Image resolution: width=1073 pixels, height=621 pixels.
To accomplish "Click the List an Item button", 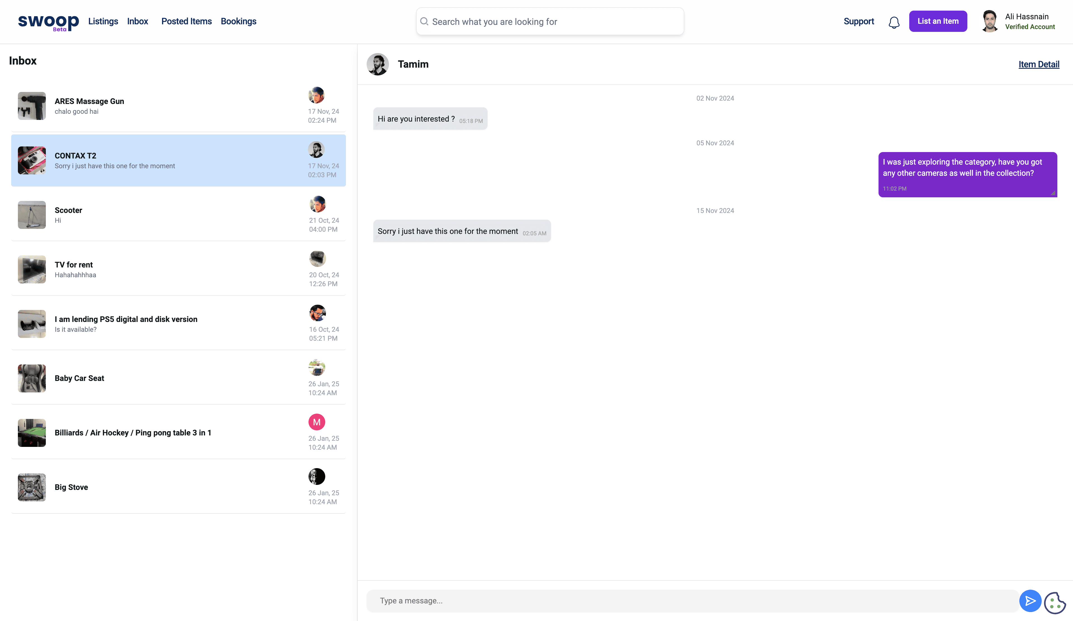I will tap(937, 21).
